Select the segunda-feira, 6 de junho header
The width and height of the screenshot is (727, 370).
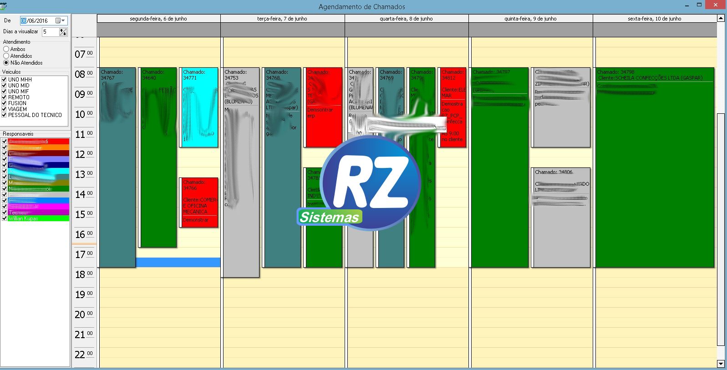pyautogui.click(x=158, y=19)
